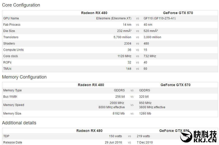This screenshot has height=145, width=219.
Task: Click the Core Configuration heading
Action: (21, 5)
